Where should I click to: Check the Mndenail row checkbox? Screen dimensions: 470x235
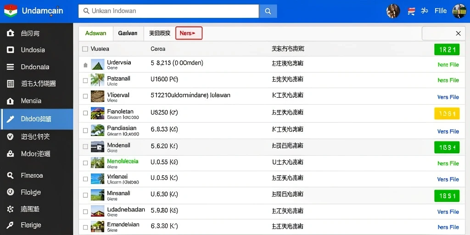85,146
